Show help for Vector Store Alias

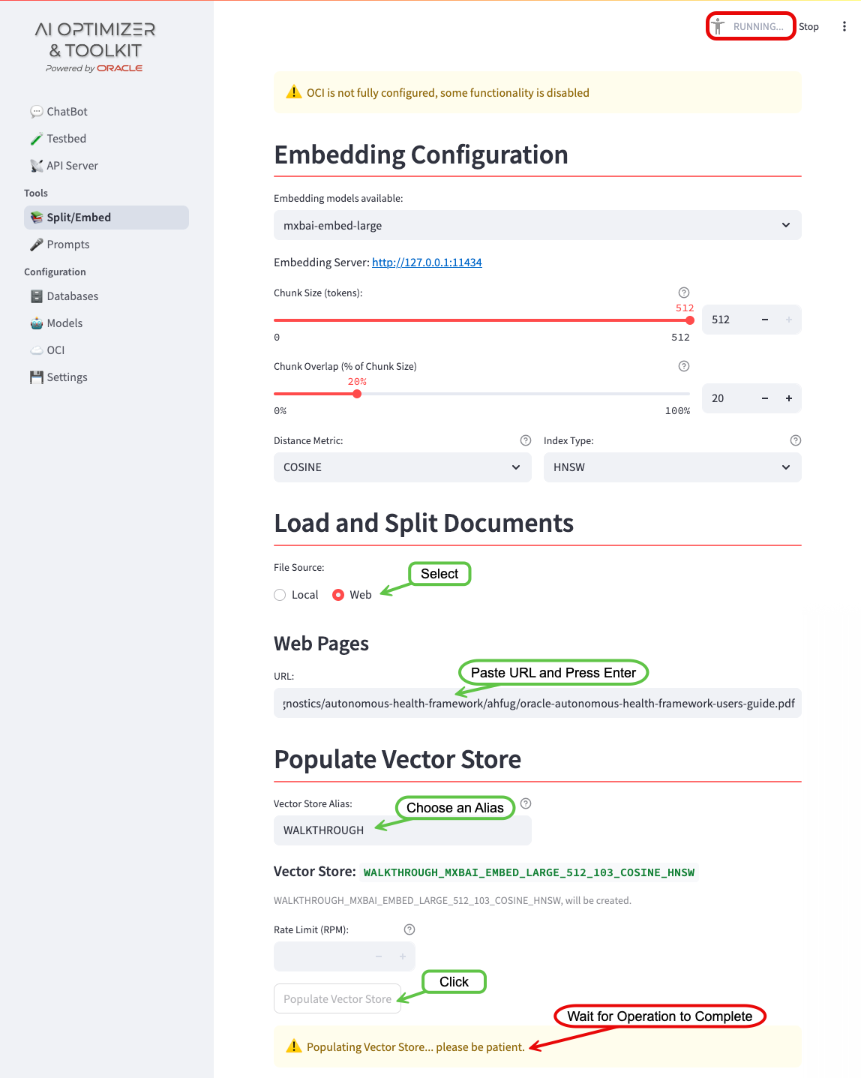tap(526, 803)
